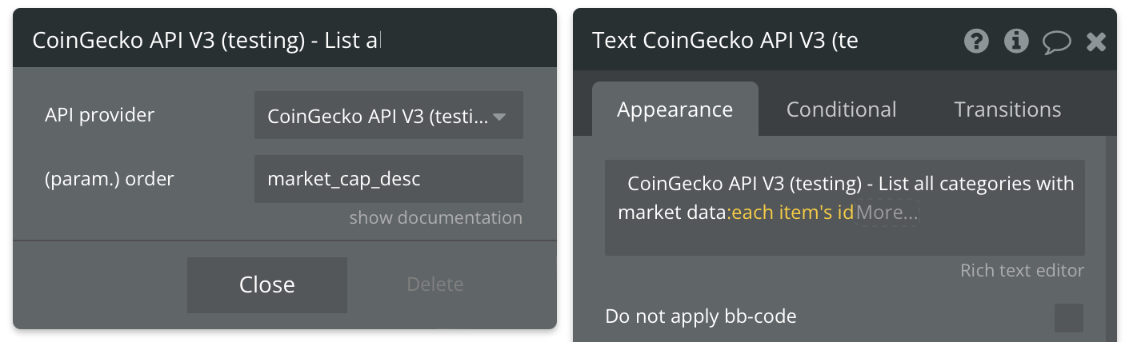Switch to the Conditional tab
The height and width of the screenshot is (342, 1125).
click(842, 109)
